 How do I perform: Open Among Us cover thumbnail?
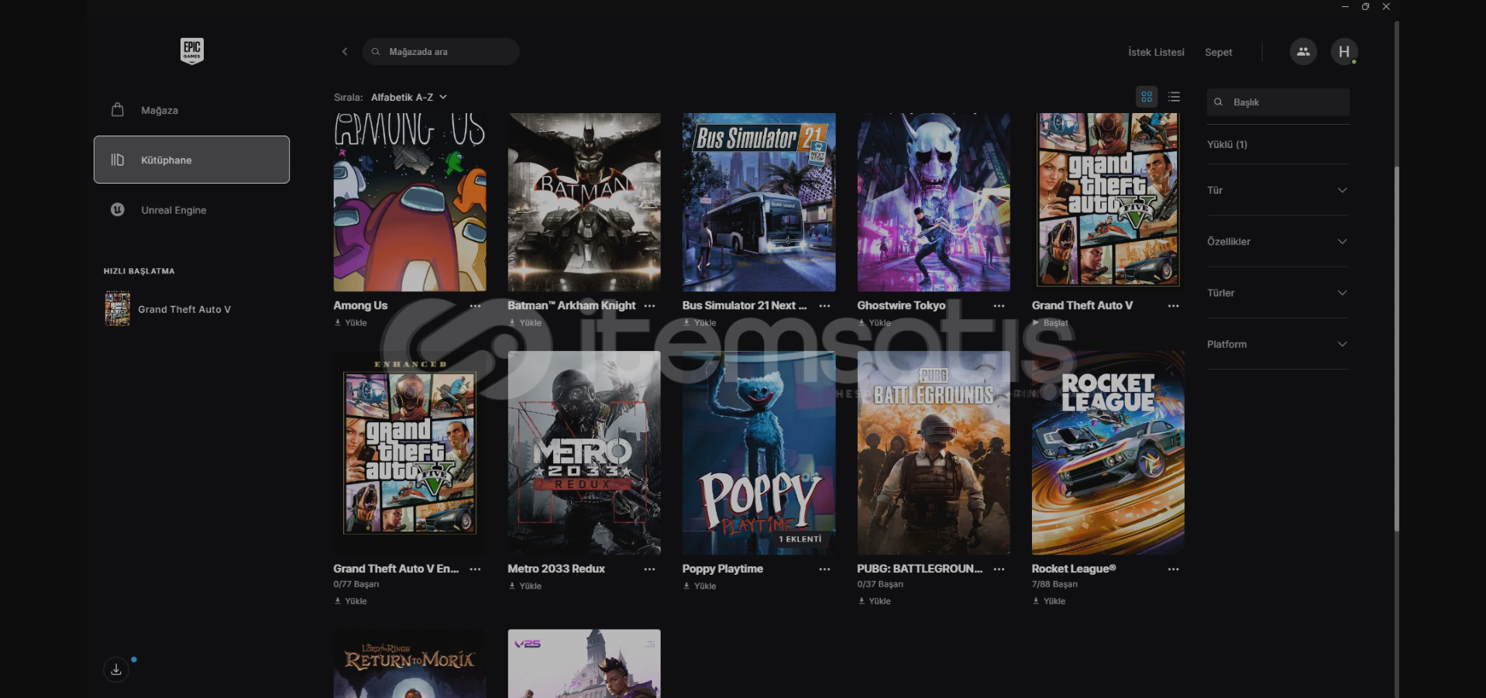[410, 202]
